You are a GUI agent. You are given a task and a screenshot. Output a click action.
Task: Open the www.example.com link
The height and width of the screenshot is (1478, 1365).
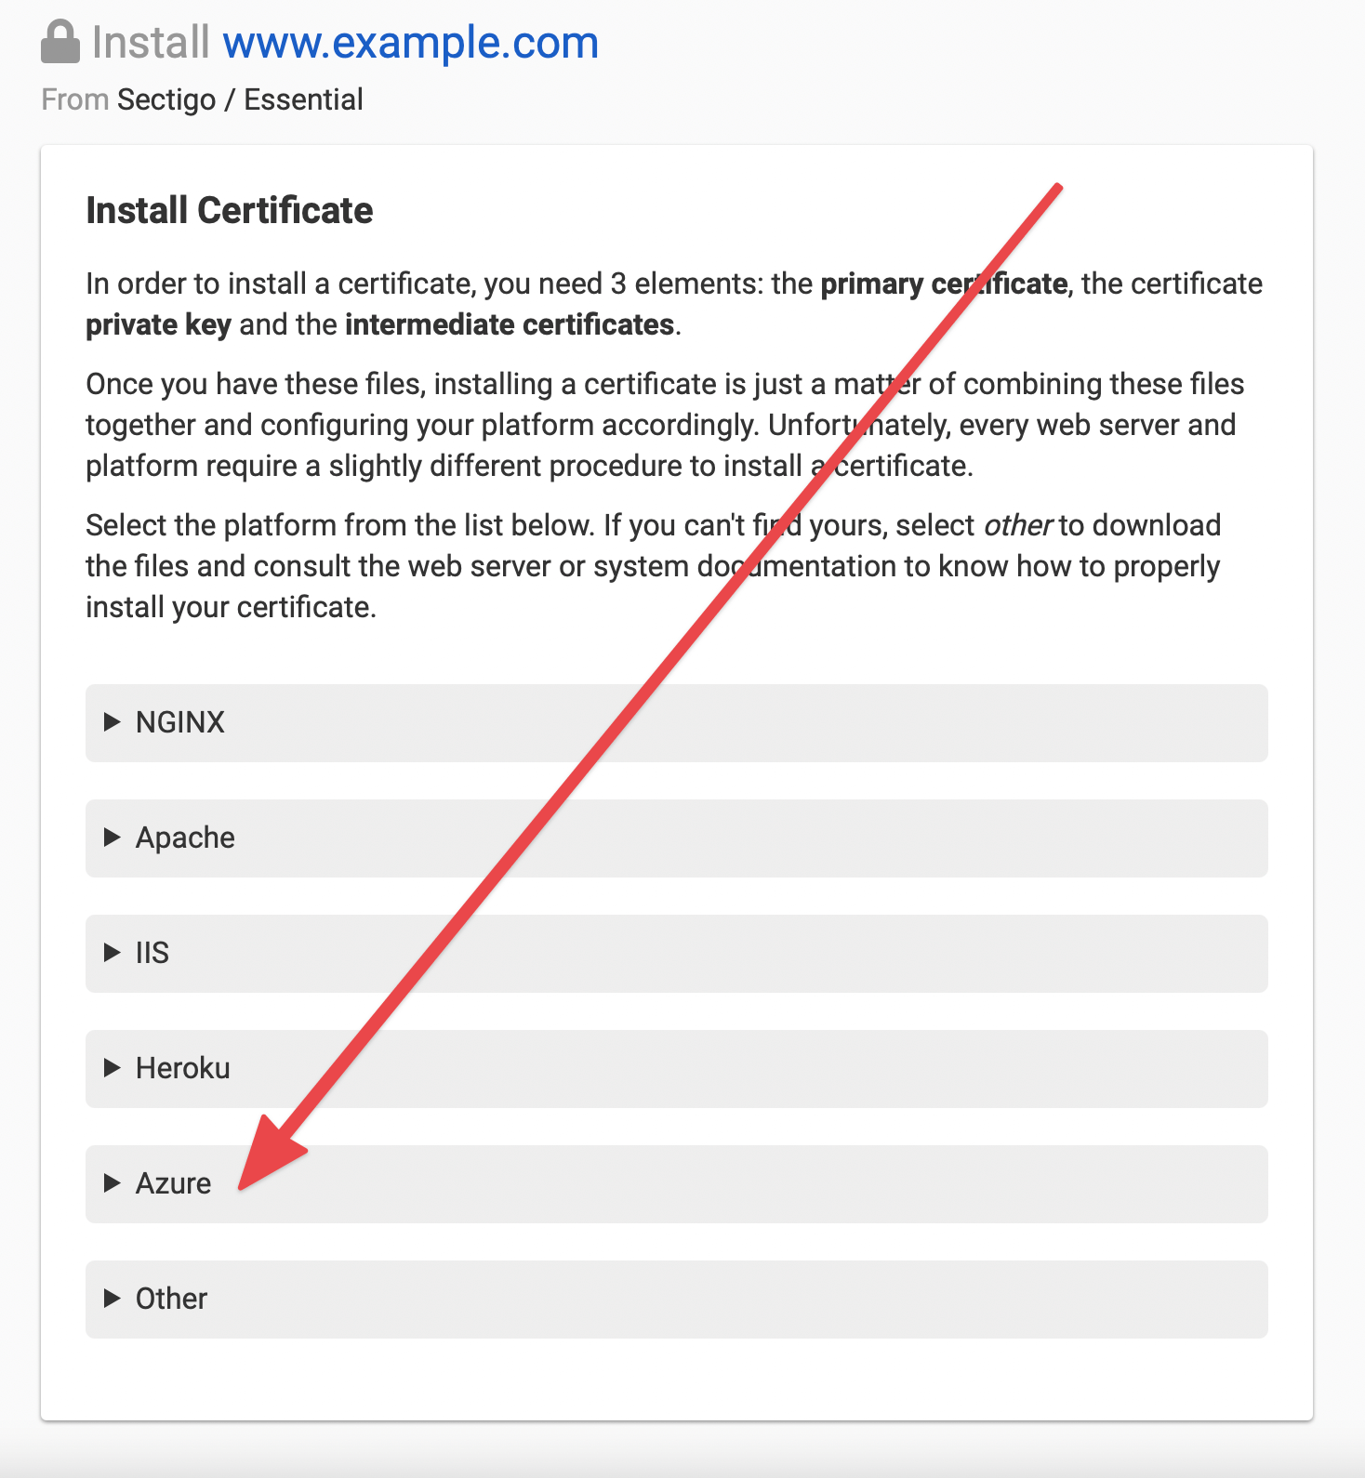point(410,41)
